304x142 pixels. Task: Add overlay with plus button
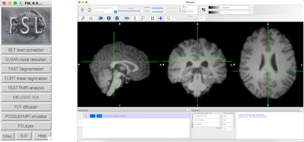(80, 121)
